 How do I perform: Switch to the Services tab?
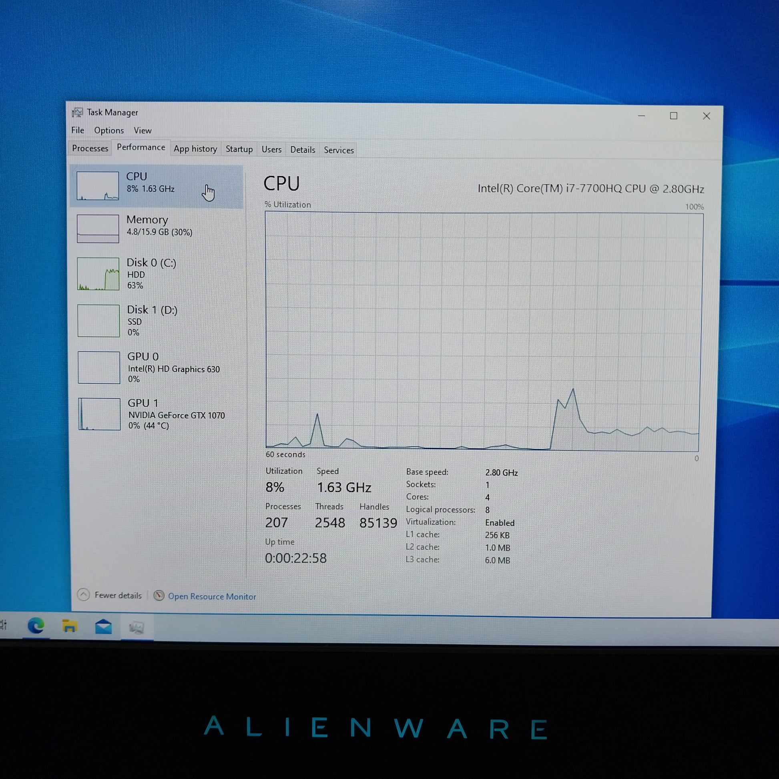point(339,150)
